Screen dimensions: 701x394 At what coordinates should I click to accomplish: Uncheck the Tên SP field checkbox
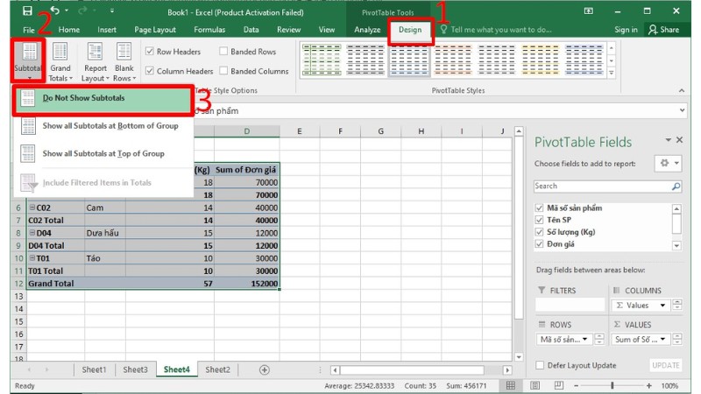click(540, 220)
